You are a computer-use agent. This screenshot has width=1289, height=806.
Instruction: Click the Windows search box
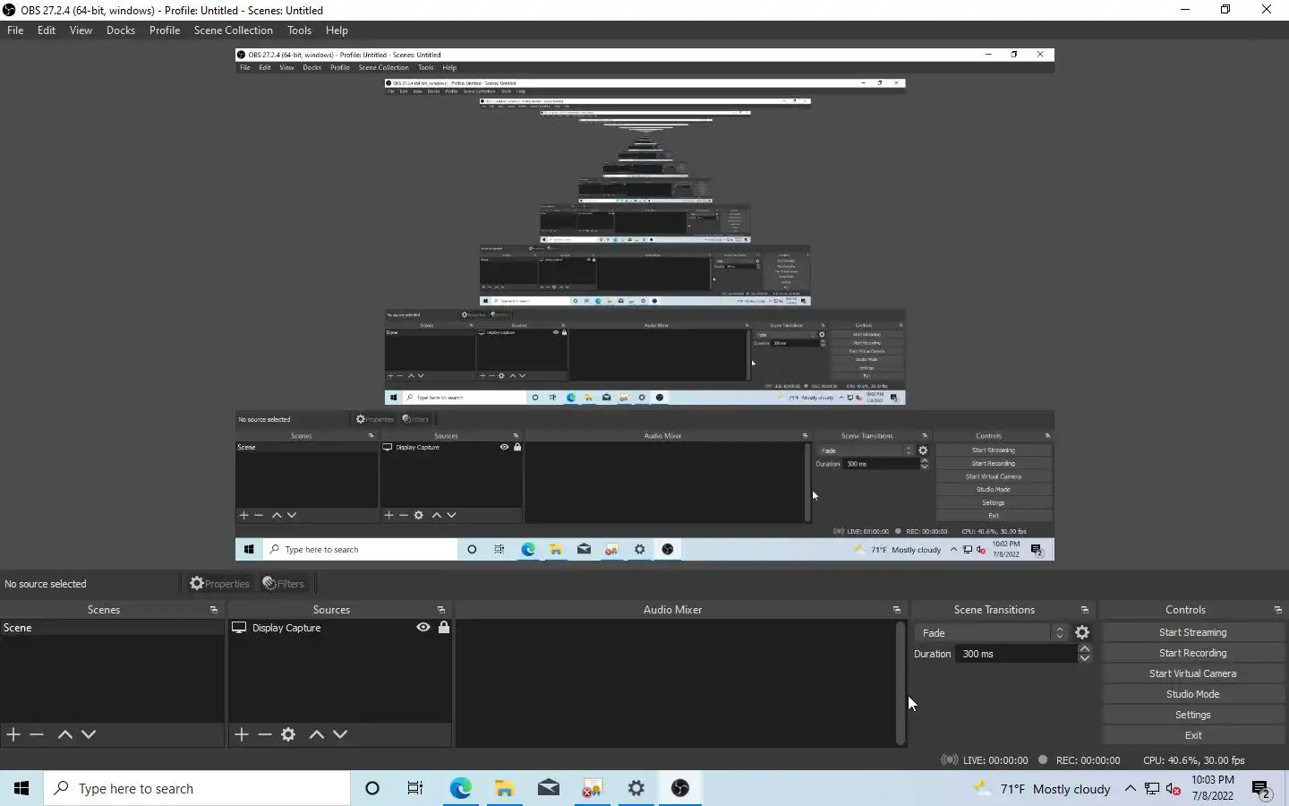[197, 788]
